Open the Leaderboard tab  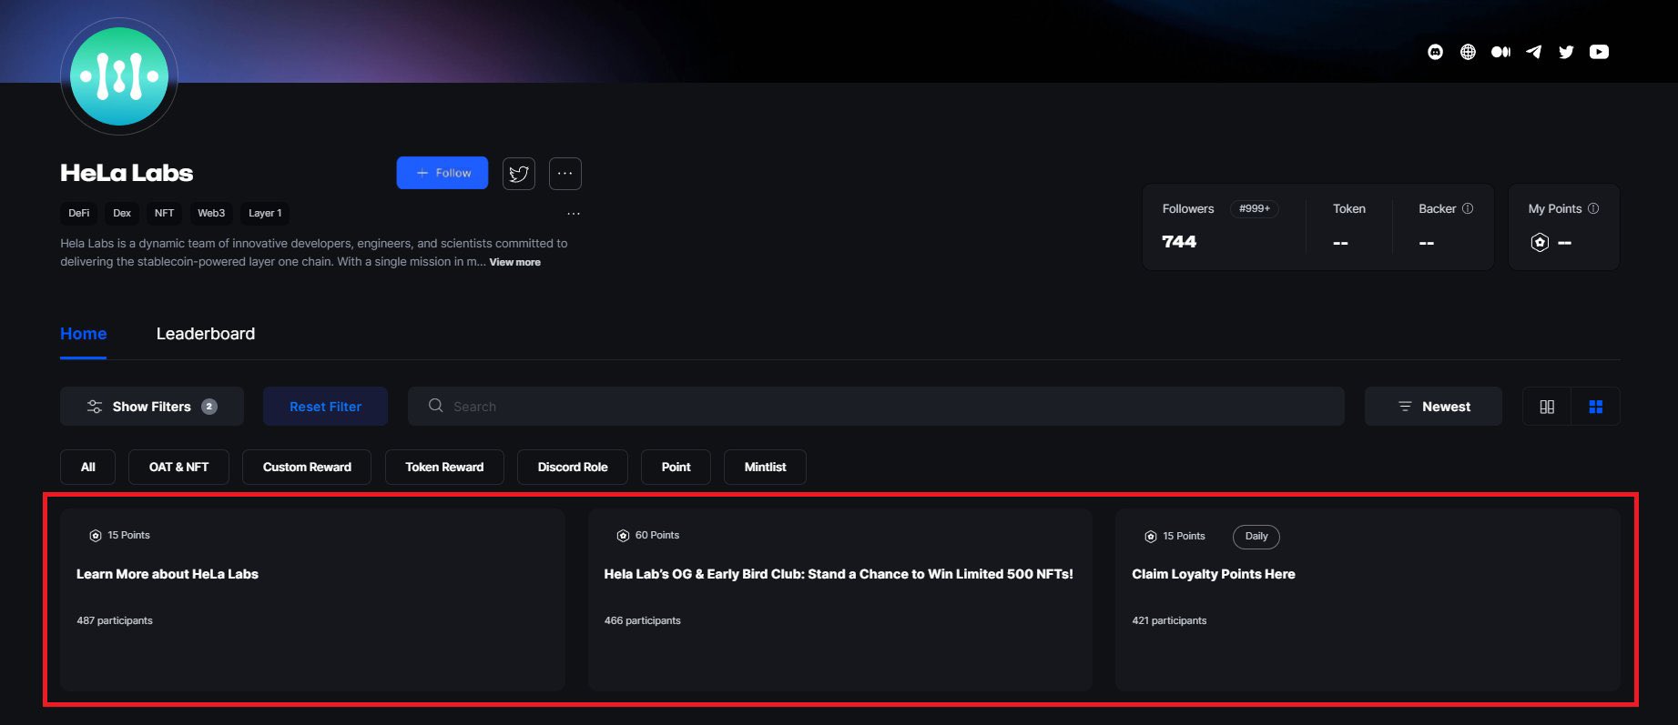(206, 334)
